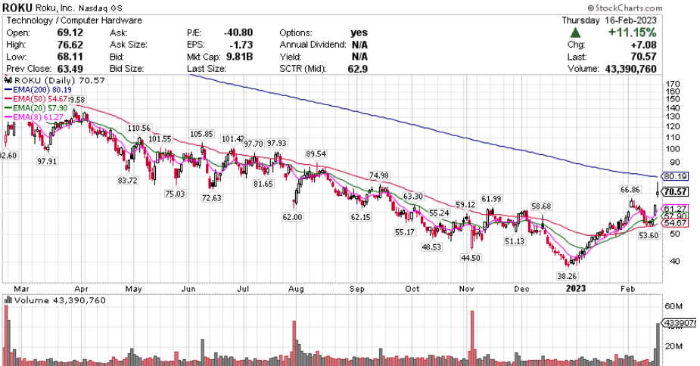Image resolution: width=700 pixels, height=366 pixels.
Task: Select the Mkt Cap value 9.81B
Action: pos(240,57)
